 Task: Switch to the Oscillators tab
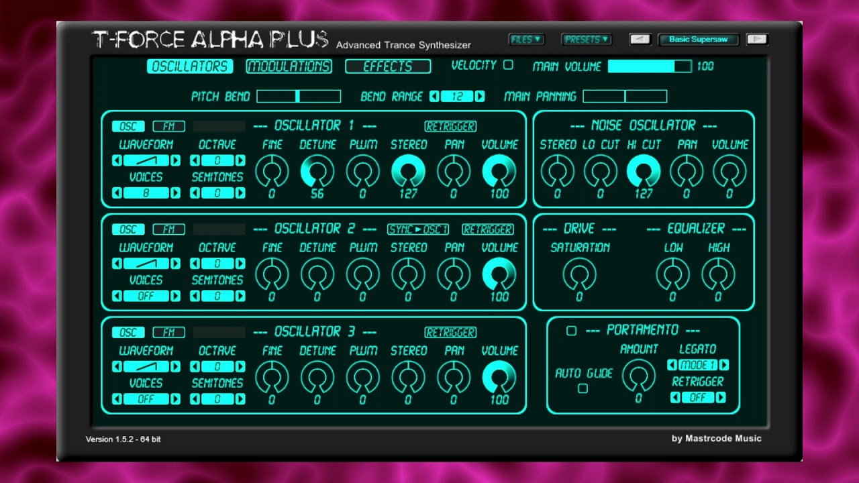pyautogui.click(x=190, y=66)
